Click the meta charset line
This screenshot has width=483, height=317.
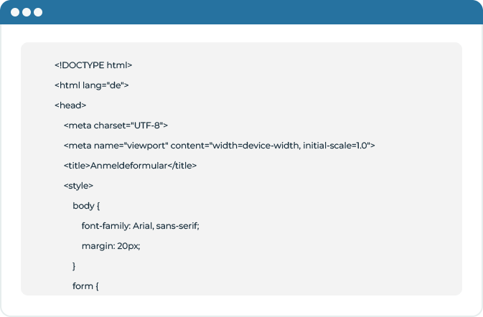(115, 126)
